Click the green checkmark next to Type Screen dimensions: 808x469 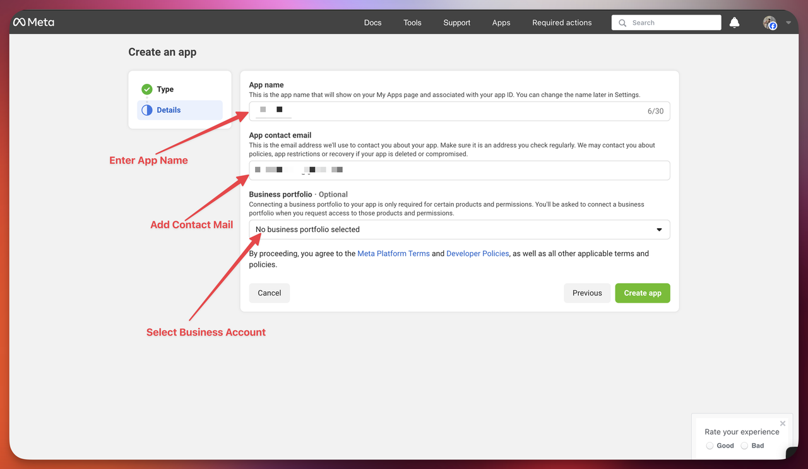147,90
